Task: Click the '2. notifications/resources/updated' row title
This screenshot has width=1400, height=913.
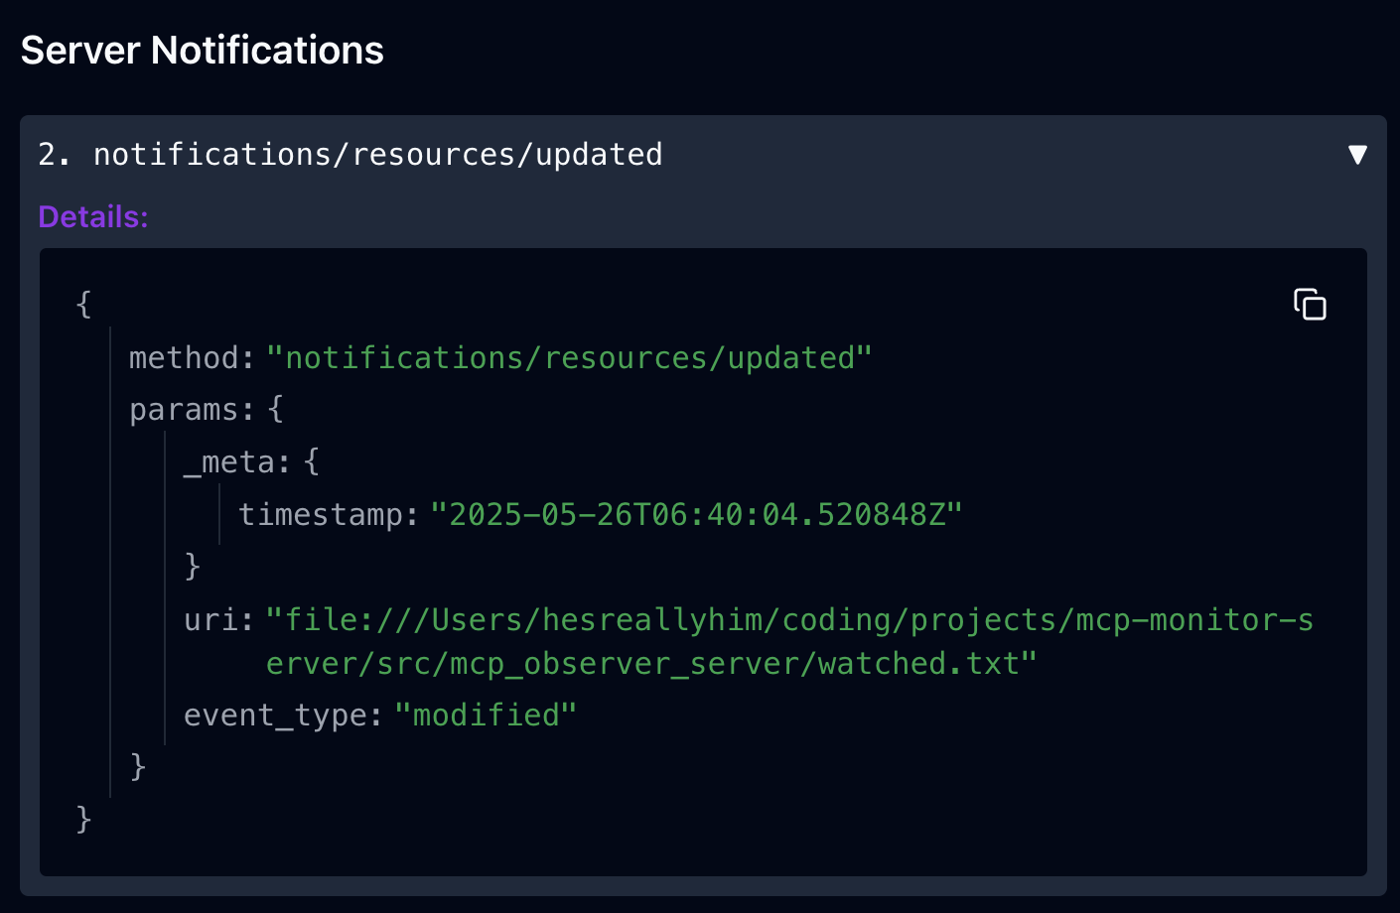Action: click(350, 155)
